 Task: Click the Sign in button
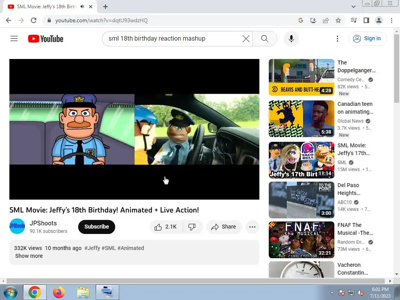click(x=368, y=39)
